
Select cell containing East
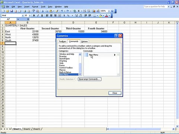[10, 32]
